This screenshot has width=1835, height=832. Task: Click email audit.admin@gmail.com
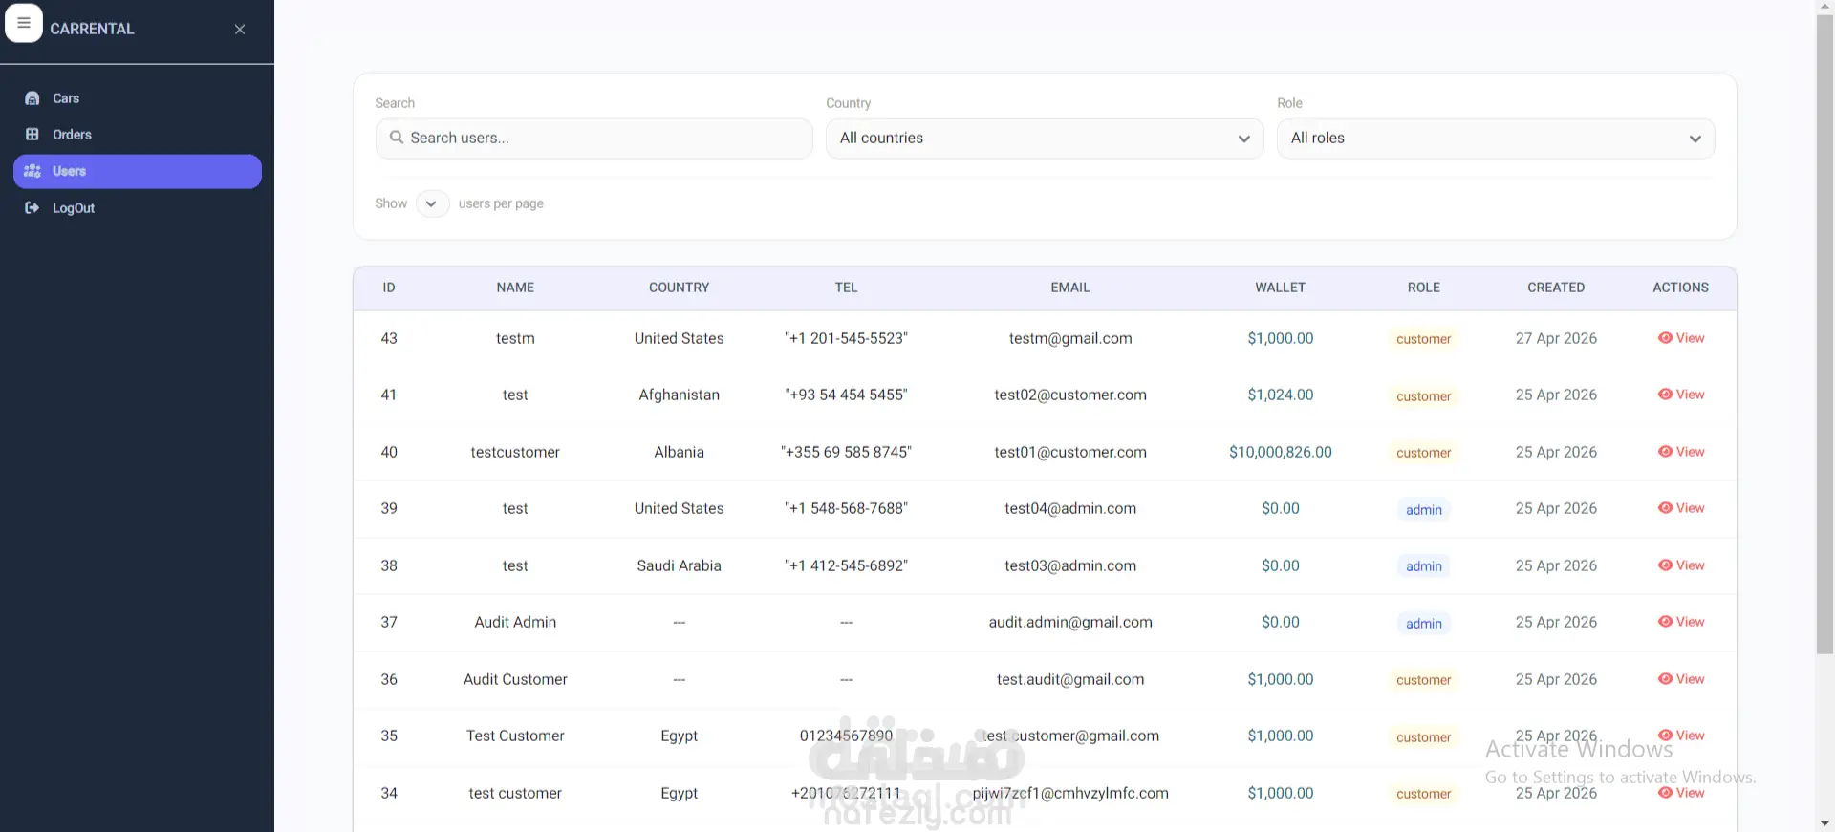pyautogui.click(x=1070, y=622)
